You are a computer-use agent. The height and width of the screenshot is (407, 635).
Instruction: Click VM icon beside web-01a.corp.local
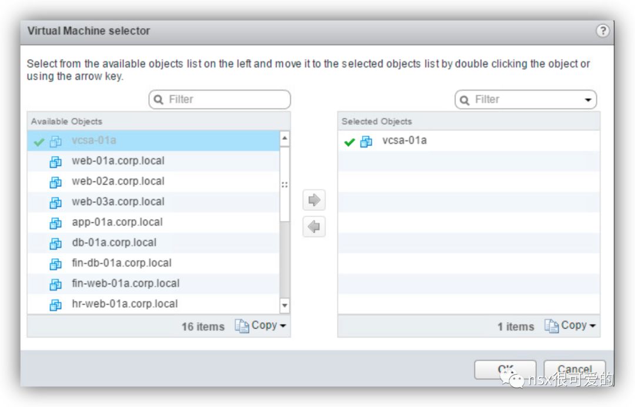55,162
